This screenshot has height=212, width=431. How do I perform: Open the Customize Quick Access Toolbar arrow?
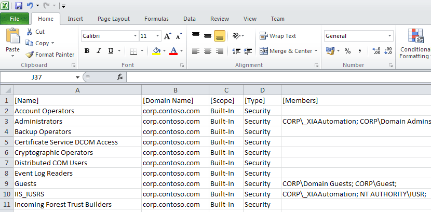tap(63, 6)
